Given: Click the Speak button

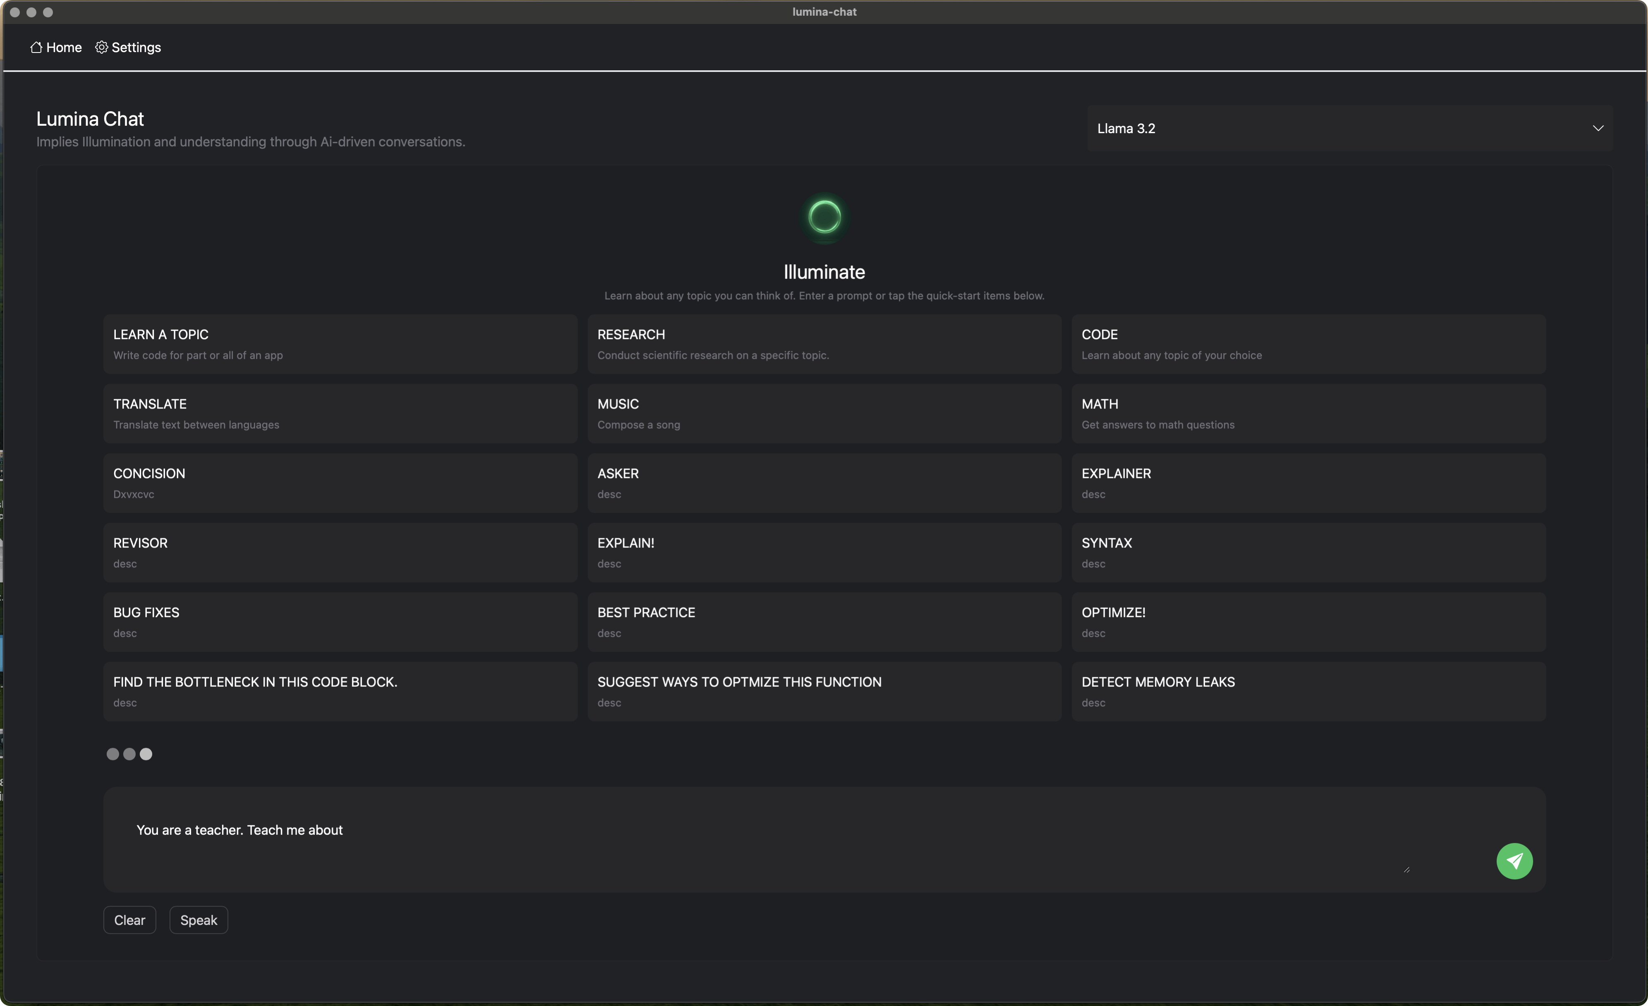Looking at the screenshot, I should (199, 920).
